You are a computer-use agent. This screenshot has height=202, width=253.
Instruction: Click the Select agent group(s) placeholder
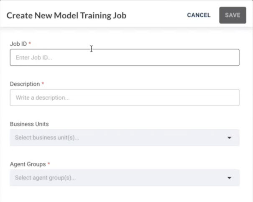click(x=45, y=178)
